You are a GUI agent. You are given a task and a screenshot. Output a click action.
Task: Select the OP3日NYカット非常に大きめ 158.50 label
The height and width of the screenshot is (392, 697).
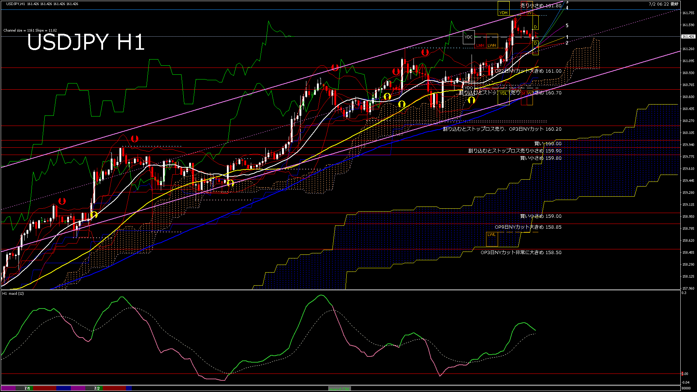(x=521, y=252)
